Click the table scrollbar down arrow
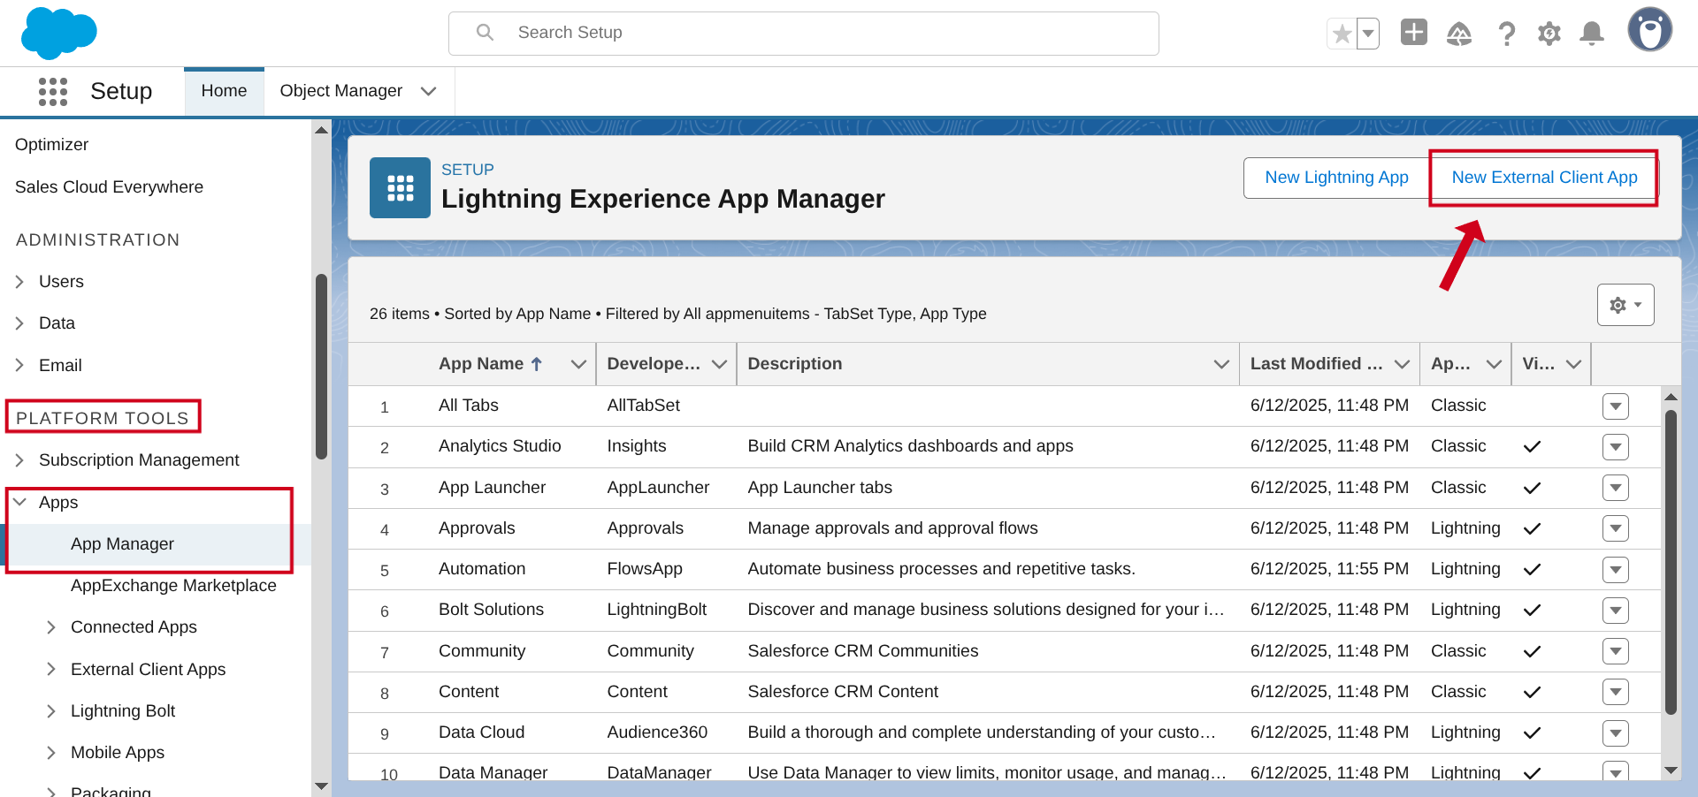The image size is (1698, 797). click(1671, 770)
